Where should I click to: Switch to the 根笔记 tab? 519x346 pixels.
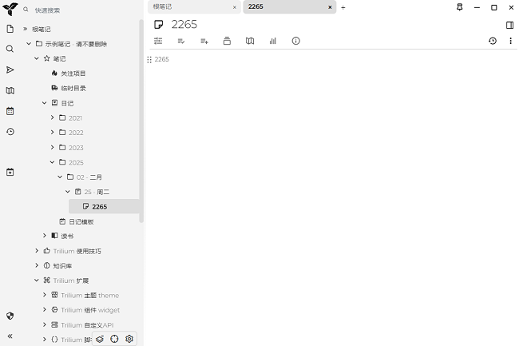tap(188, 7)
